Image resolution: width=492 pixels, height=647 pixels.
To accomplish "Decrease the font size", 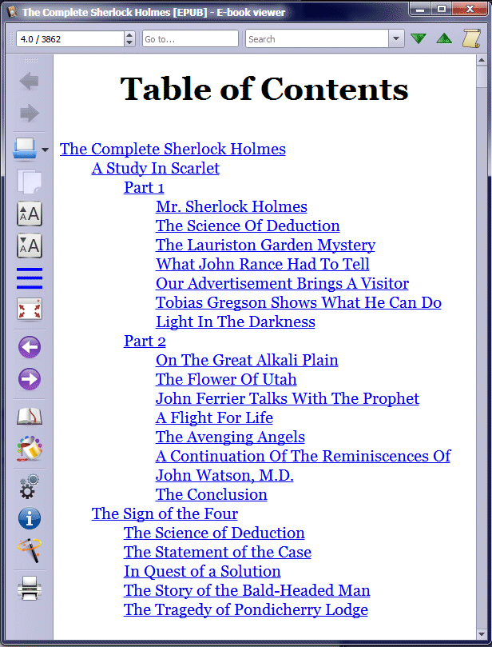I will click(30, 246).
